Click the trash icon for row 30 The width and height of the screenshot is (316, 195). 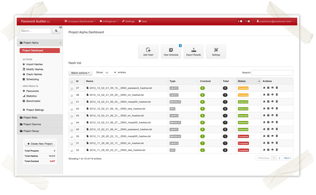pyautogui.click(x=277, y=136)
